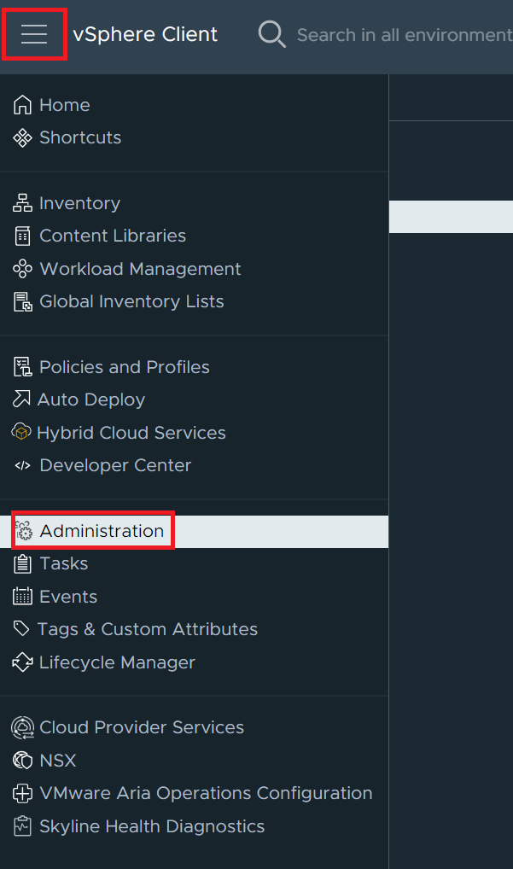Click the Search in all environments field
Viewport: 513px width, 869px height.
click(401, 34)
